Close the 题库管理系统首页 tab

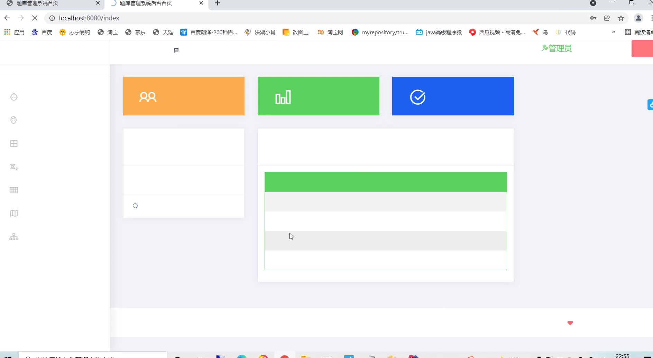pos(98,3)
